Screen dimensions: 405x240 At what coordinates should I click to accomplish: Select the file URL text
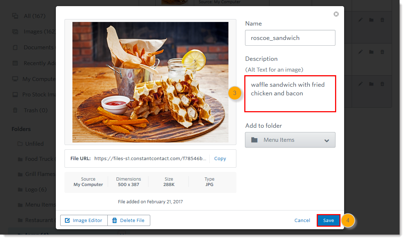click(150, 158)
